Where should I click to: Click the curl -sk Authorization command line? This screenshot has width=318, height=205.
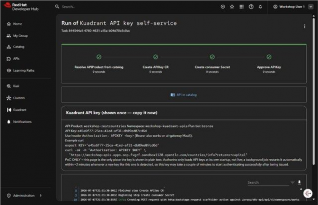[x=105, y=150]
